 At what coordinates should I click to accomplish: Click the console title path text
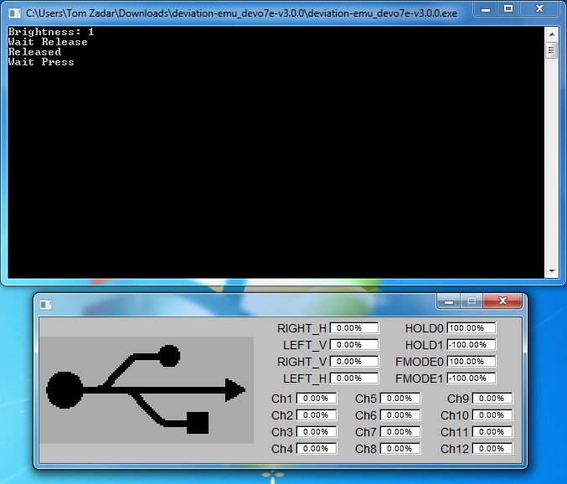241,13
